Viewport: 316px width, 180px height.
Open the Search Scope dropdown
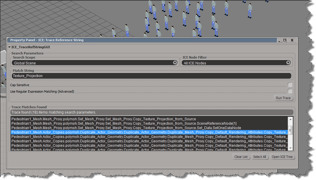pos(95,63)
